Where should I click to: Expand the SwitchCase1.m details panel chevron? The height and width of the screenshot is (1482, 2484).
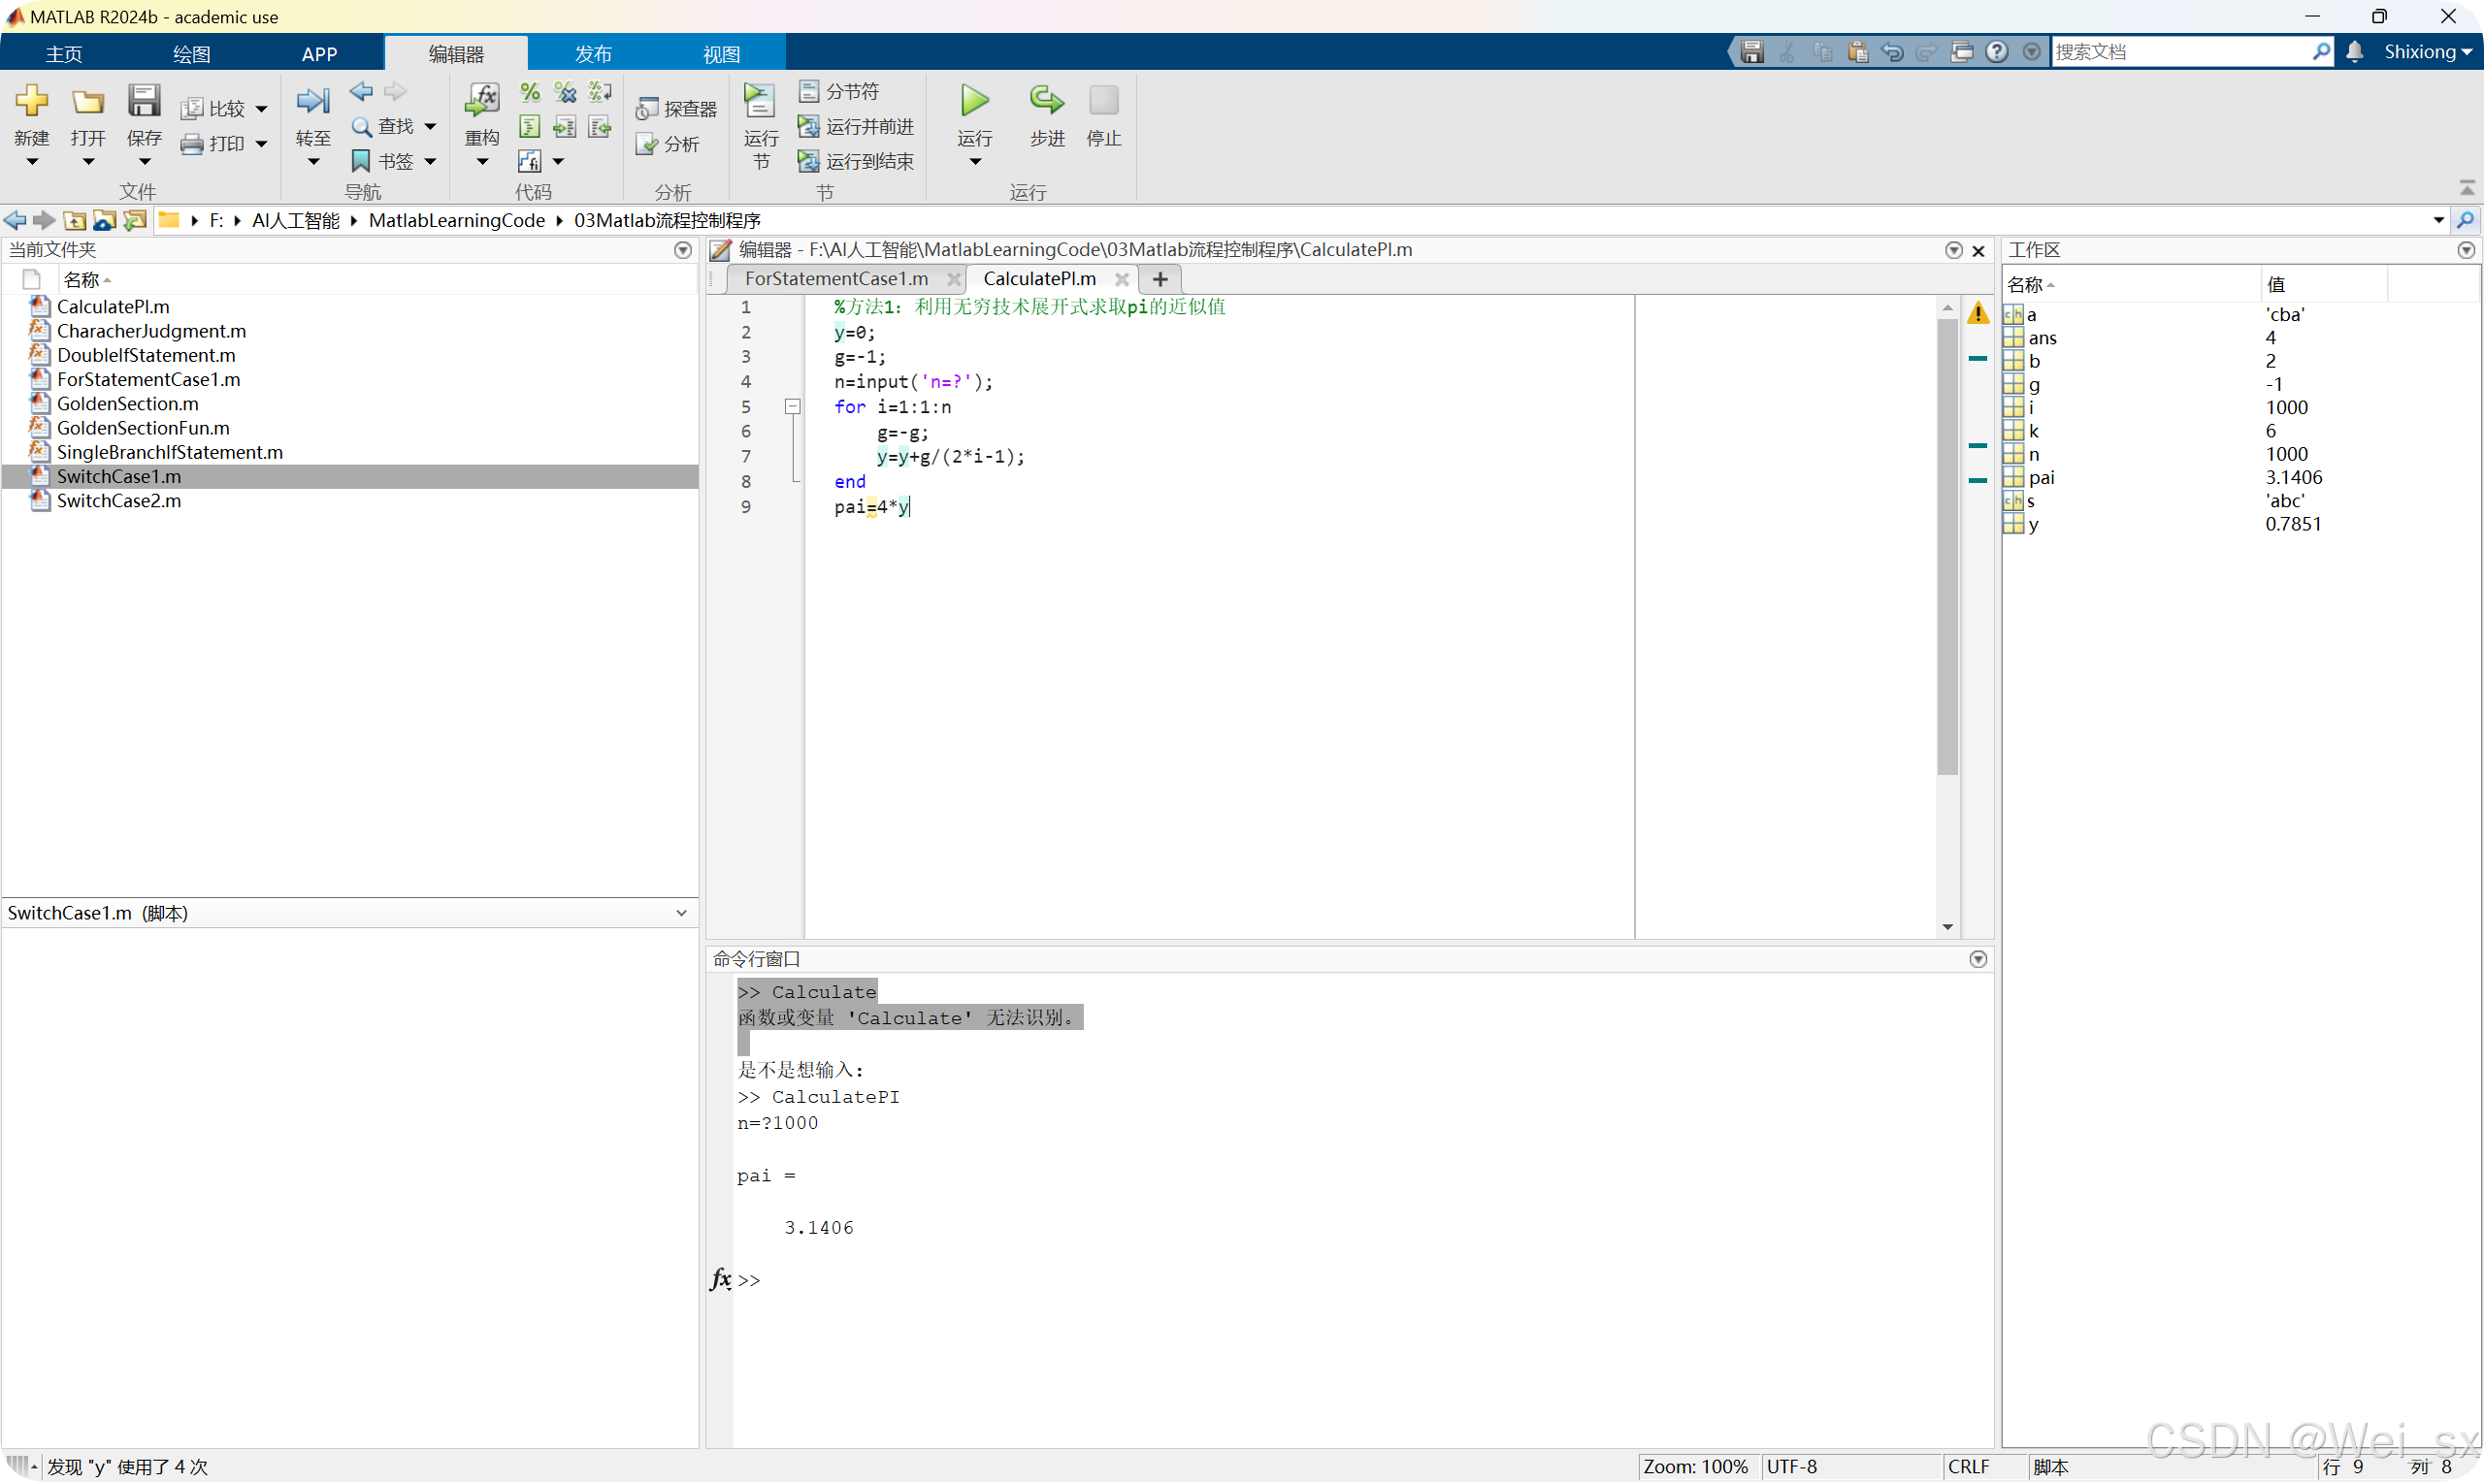tap(681, 913)
